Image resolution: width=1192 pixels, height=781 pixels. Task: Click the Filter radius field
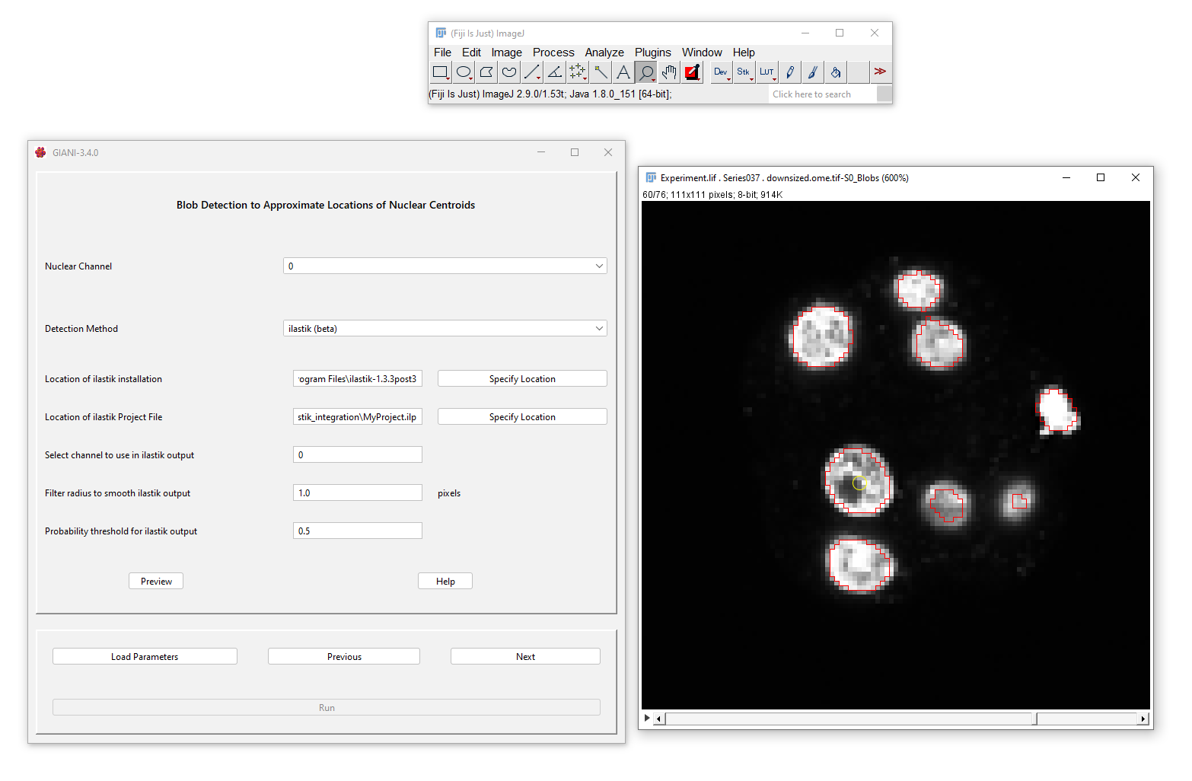point(358,493)
